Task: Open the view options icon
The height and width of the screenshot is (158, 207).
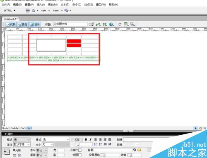Action: tap(126, 24)
